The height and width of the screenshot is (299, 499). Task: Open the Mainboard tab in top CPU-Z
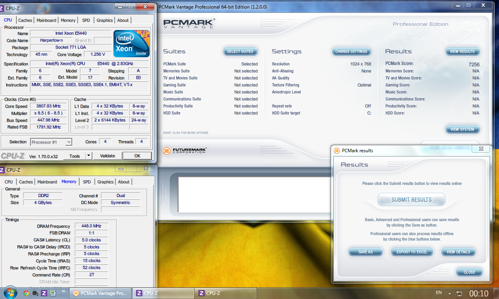pyautogui.click(x=46, y=20)
